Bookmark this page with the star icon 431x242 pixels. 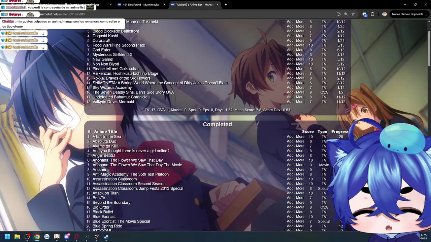(353, 14)
